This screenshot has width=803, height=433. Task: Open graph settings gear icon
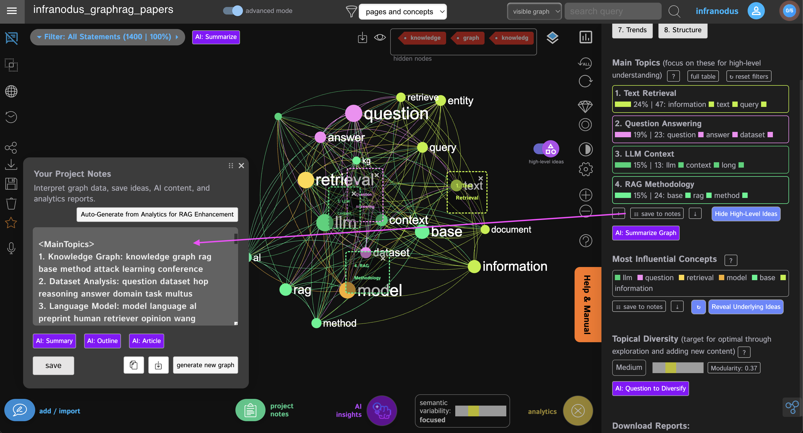(x=586, y=169)
